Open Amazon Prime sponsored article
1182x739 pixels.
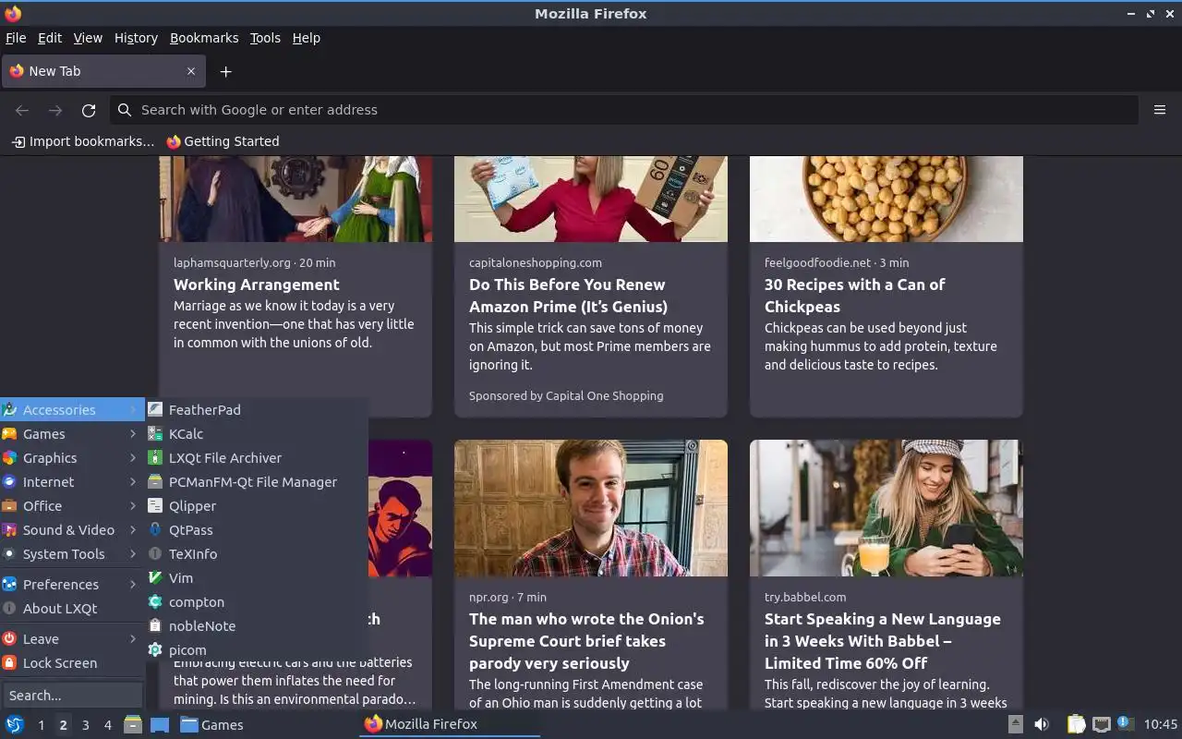pyautogui.click(x=568, y=296)
